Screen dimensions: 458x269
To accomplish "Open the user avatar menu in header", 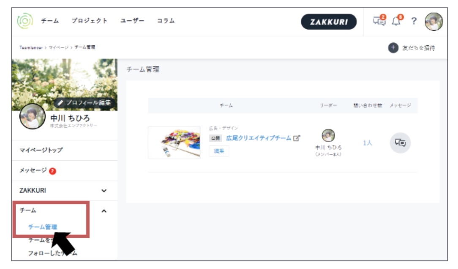I will point(434,22).
